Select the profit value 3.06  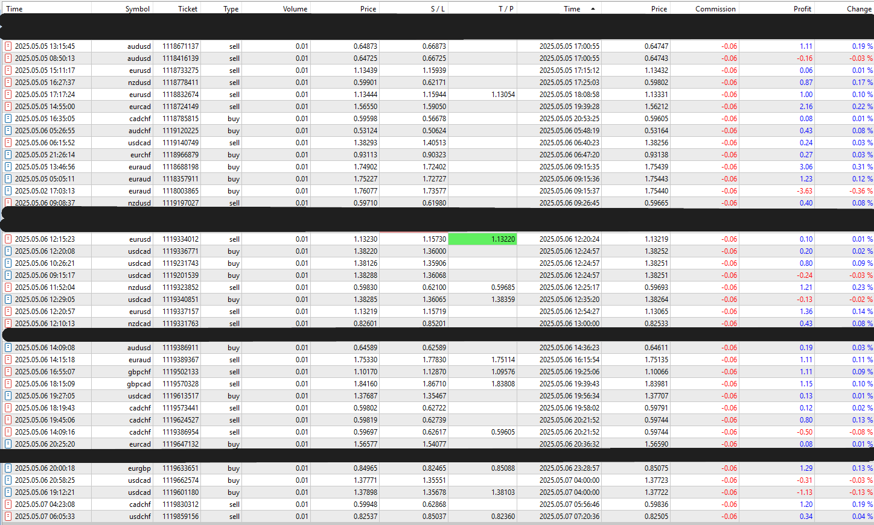(806, 167)
